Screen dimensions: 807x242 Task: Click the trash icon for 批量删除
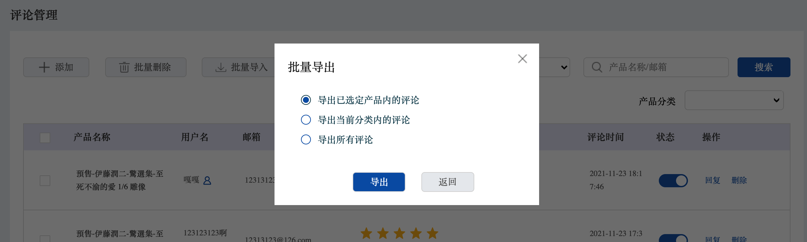coord(124,67)
